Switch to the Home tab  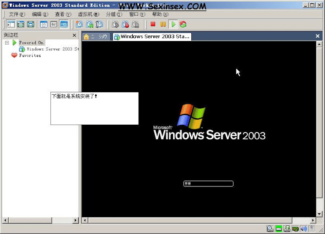(96, 37)
